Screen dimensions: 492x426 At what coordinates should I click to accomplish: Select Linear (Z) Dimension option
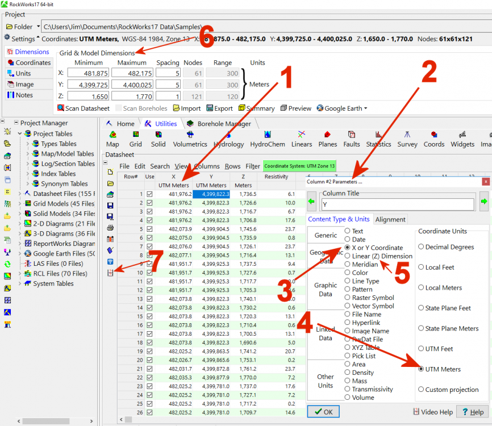point(347,256)
